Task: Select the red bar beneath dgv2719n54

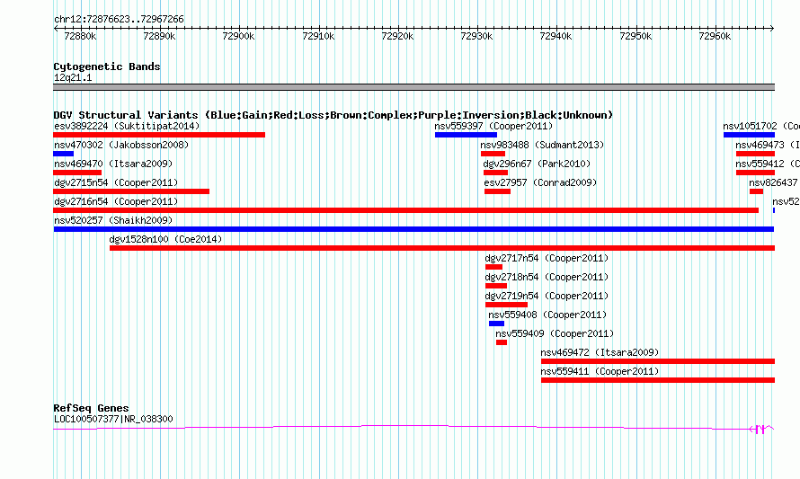Action: [x=506, y=305]
